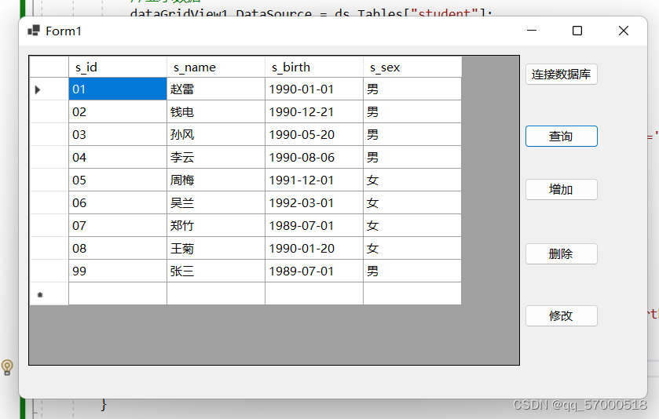The image size is (659, 419).
Task: Select the name cell 李云
Action: 216,157
